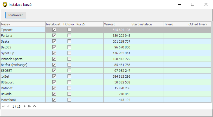The width and height of the screenshot is (213, 117).
Task: Click Start instalace column header
Action: [x=147, y=24]
